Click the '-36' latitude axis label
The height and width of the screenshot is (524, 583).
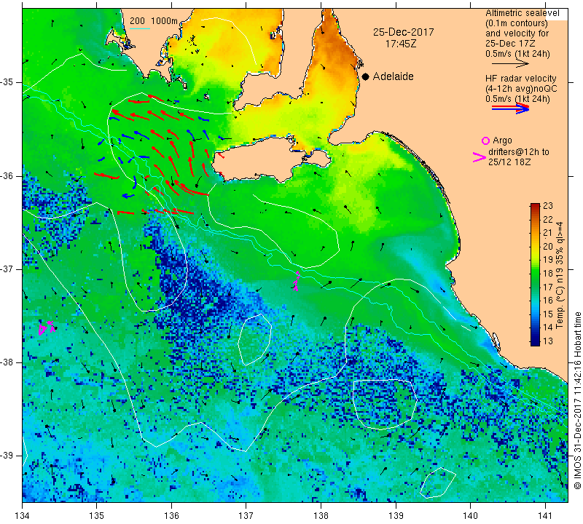pos(7,175)
